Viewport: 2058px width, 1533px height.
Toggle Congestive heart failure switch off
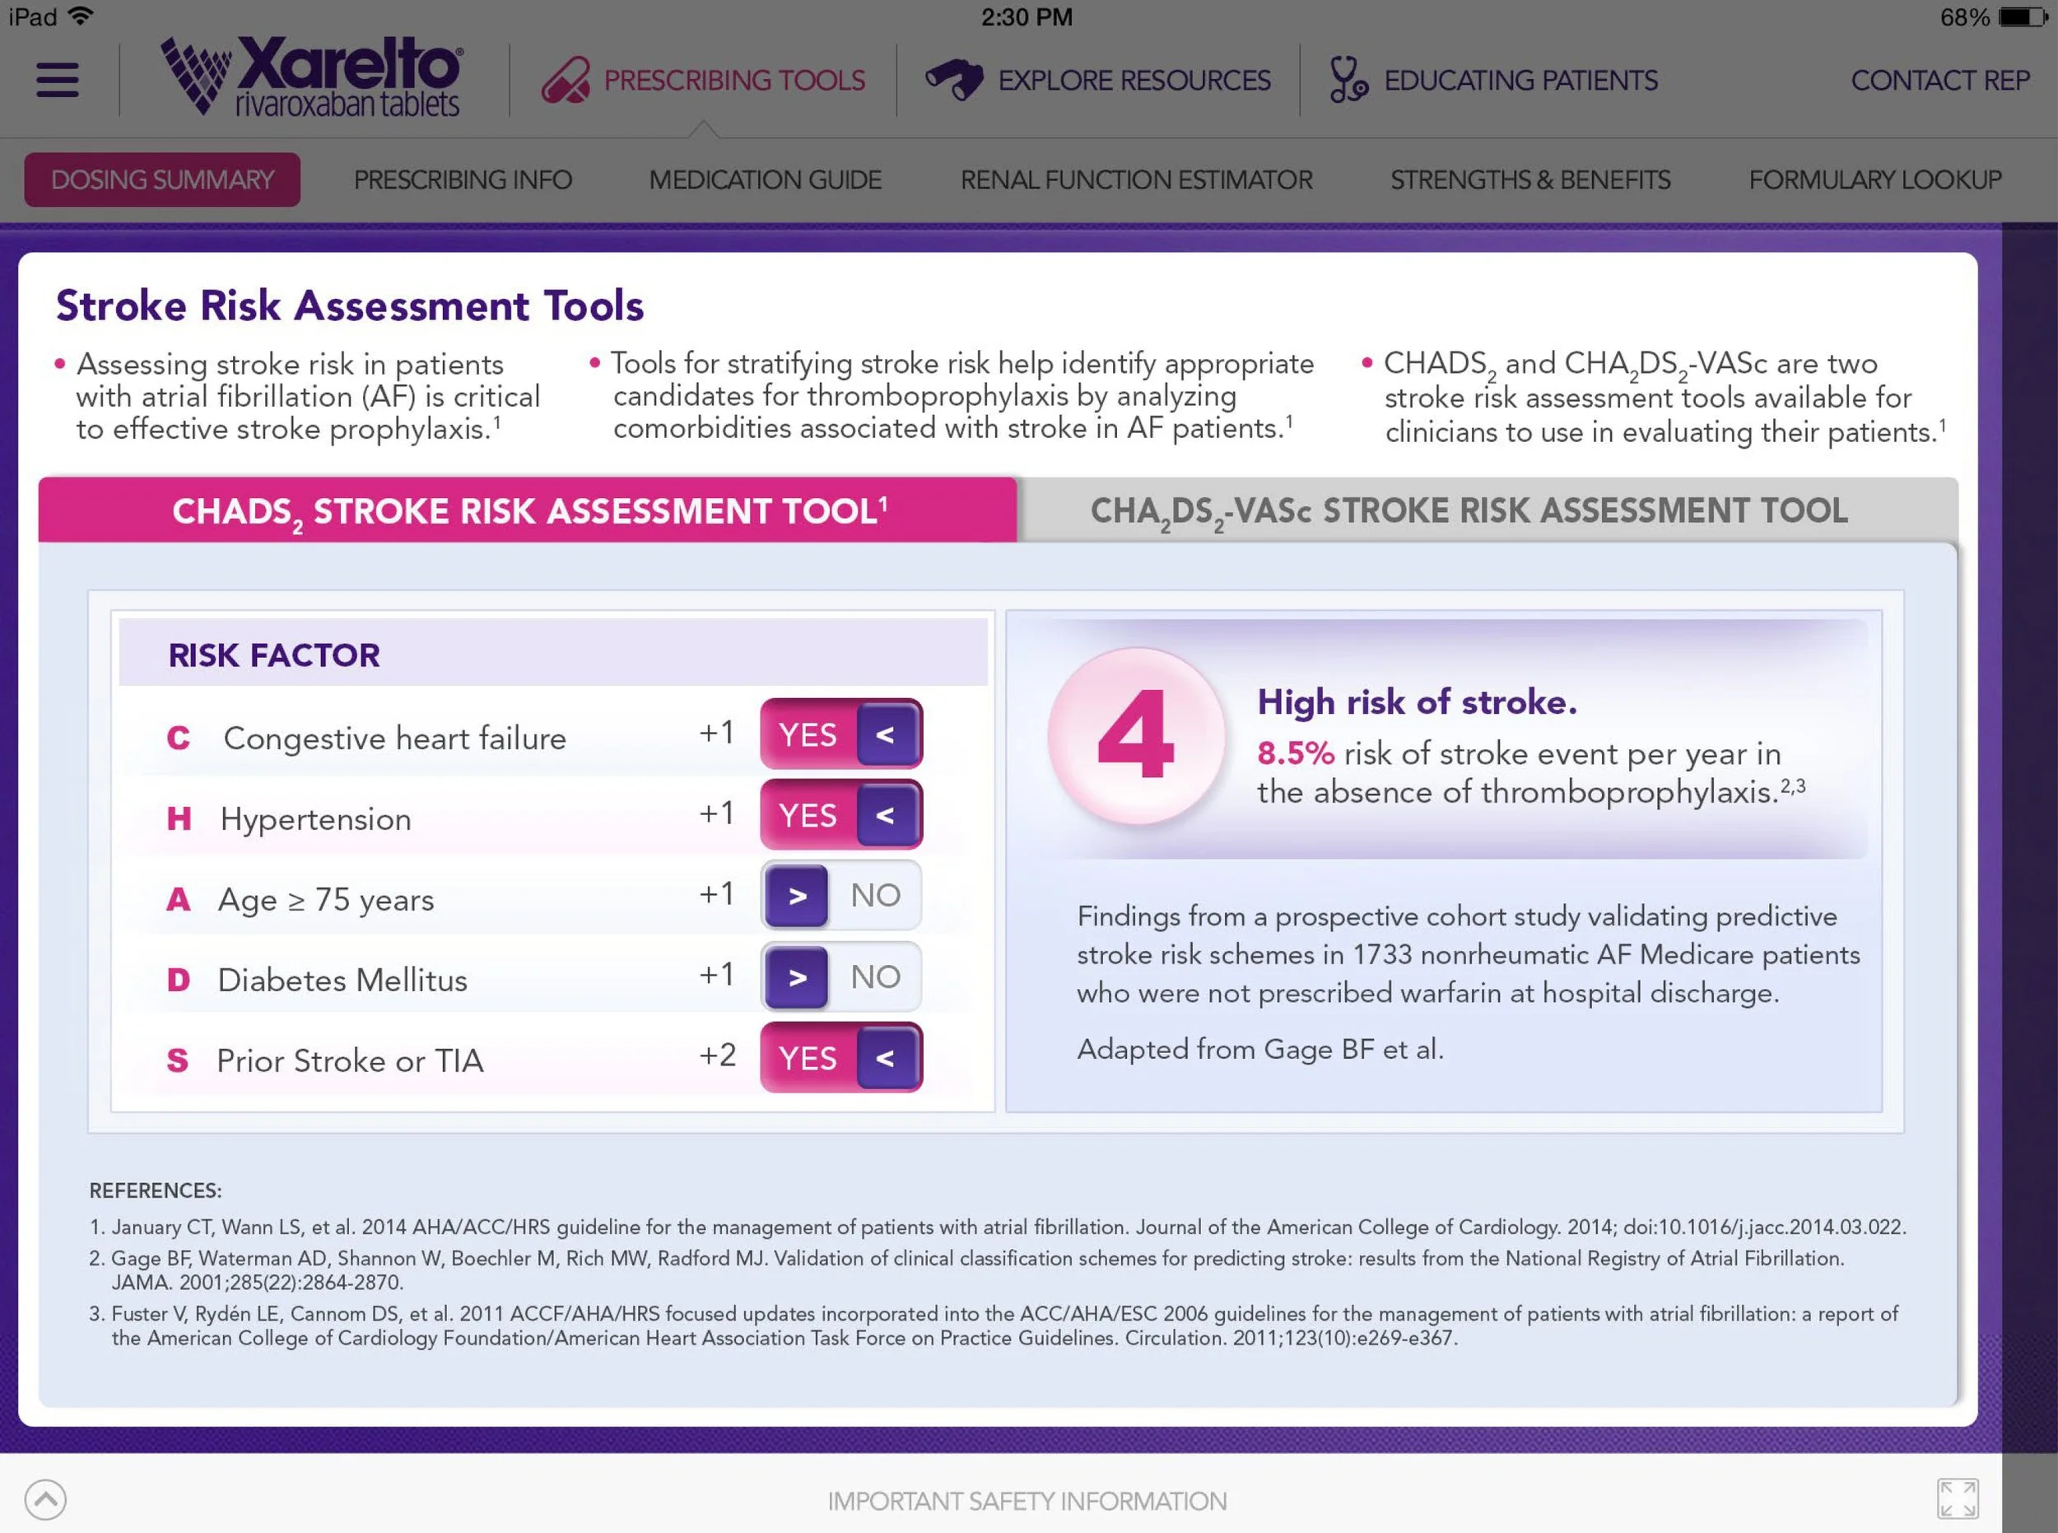840,734
